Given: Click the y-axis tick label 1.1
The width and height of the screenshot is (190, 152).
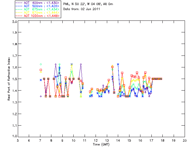Looking at the screenshot, I should [x=15, y=126].
